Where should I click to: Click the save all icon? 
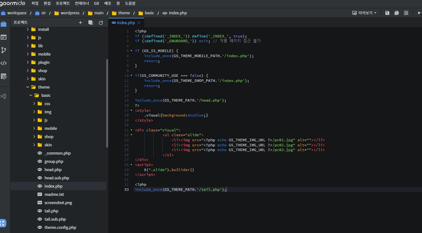point(397,13)
